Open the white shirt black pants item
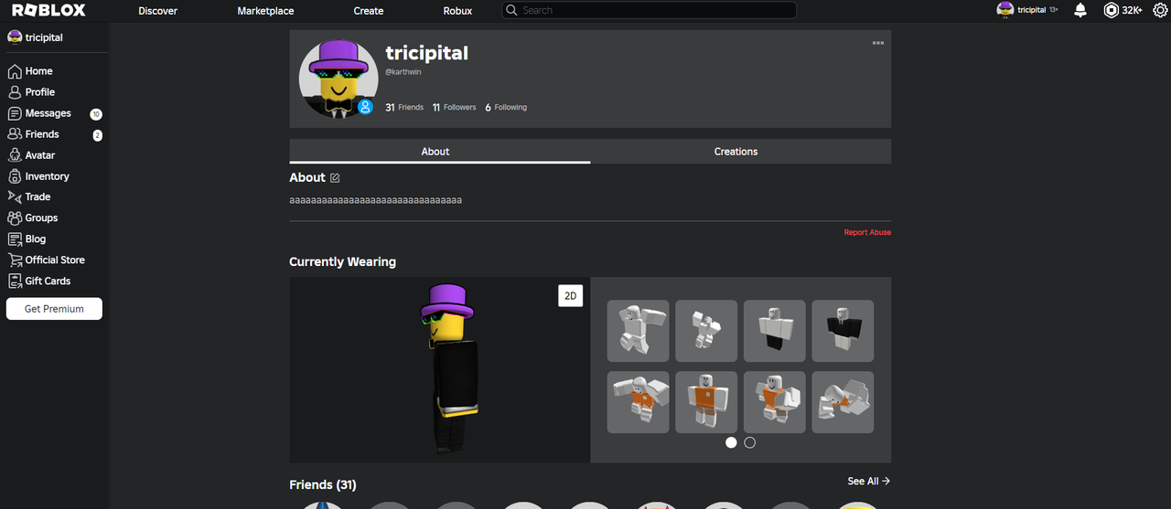 pos(775,331)
